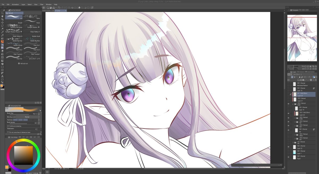Select the Airbrush sub tool group
Screen dimensions: 319x174
point(14,13)
